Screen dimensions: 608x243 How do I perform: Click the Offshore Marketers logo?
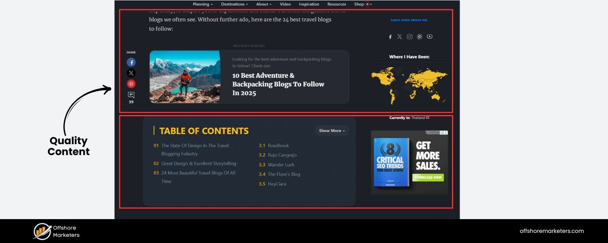point(56,231)
